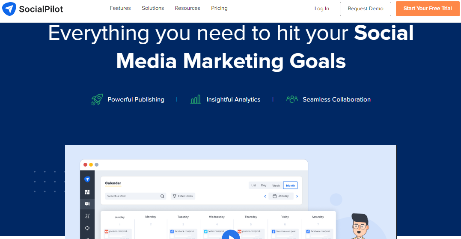Image resolution: width=461 pixels, height=239 pixels.
Task: Click the Tuesday column header
Action: tap(183, 217)
